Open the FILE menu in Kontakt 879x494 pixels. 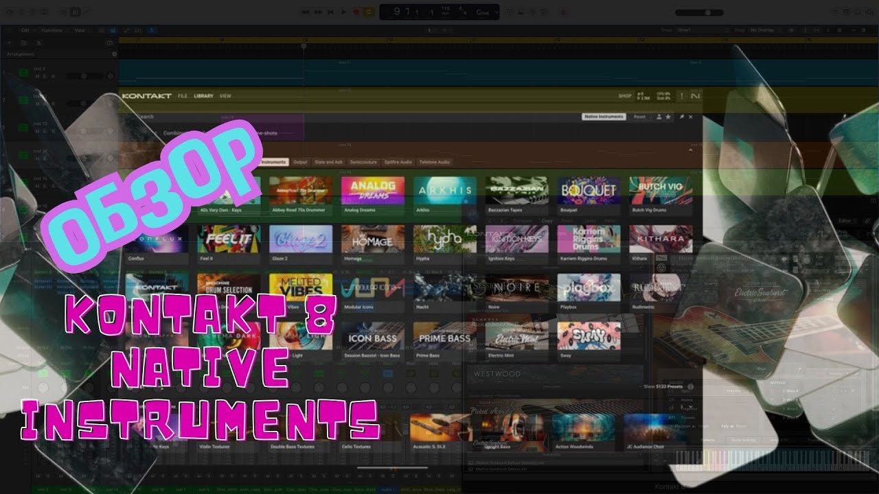182,96
